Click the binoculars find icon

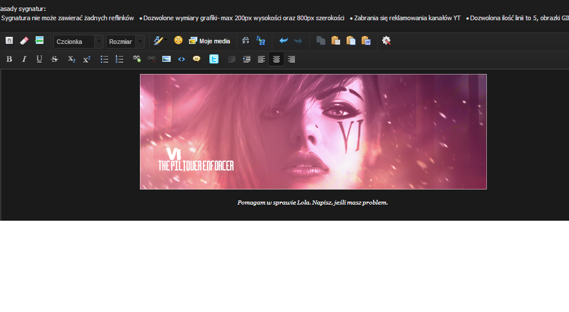[246, 40]
